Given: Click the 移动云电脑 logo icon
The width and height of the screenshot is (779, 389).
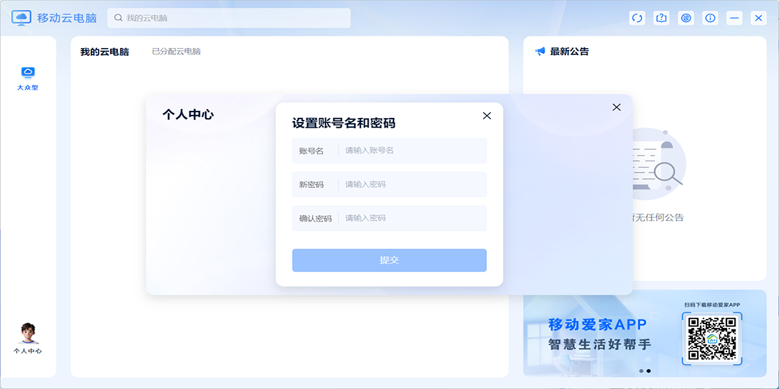Looking at the screenshot, I should [21, 18].
